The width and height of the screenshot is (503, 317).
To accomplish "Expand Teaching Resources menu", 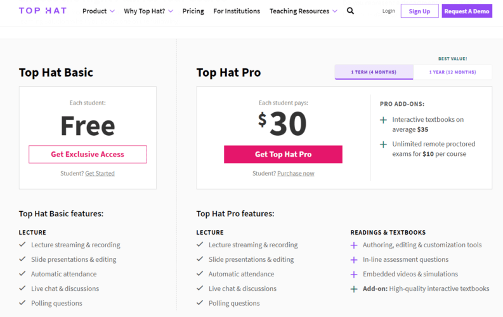I will (303, 11).
